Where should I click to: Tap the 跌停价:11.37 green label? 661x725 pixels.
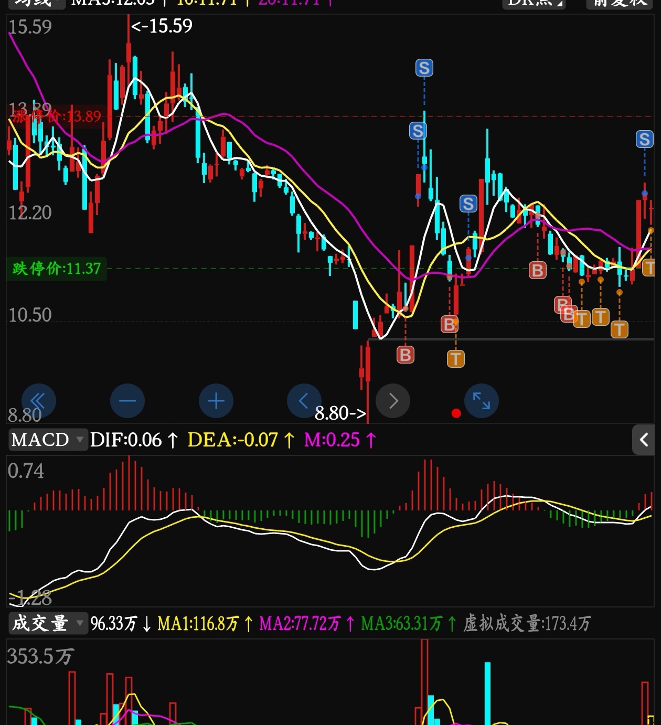click(x=57, y=269)
